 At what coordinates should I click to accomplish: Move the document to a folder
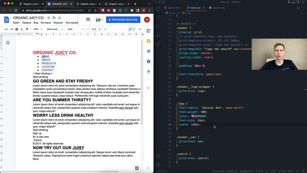[x=54, y=18]
